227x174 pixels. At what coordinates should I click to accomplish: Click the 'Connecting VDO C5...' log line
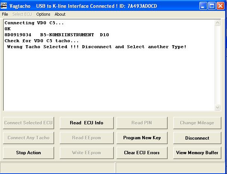[34, 23]
